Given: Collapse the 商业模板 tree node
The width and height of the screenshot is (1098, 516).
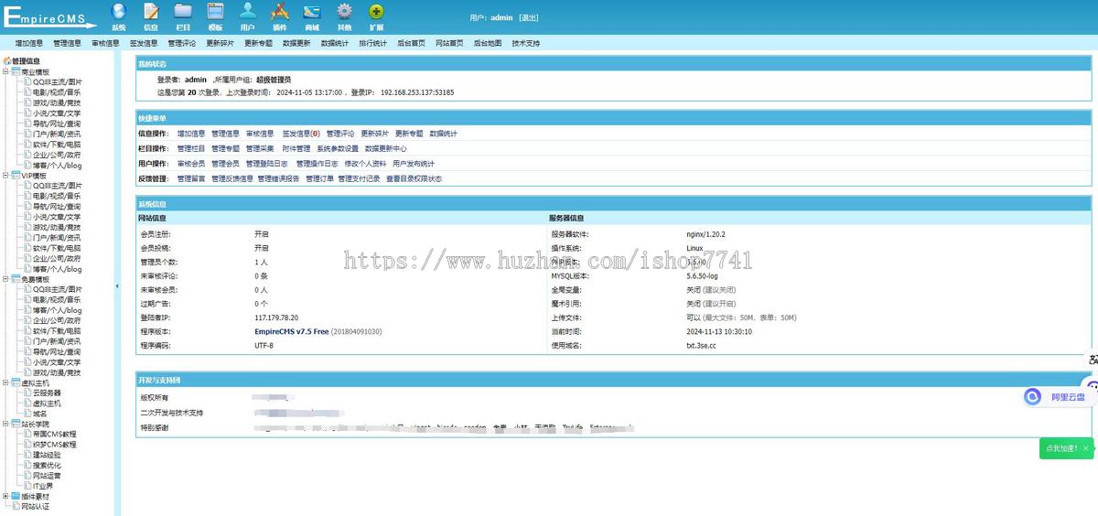Looking at the screenshot, I should coord(5,71).
